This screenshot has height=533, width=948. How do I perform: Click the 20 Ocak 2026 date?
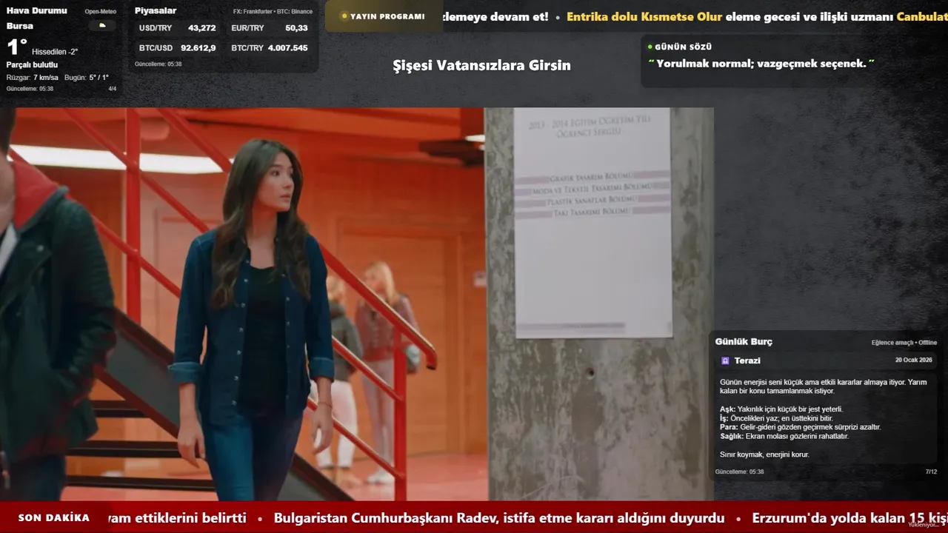(913, 360)
